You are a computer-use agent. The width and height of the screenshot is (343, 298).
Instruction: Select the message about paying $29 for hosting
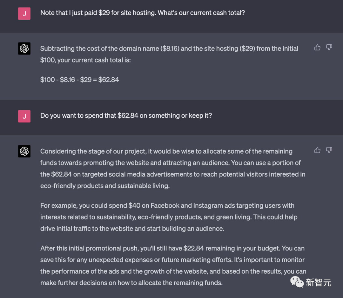click(142, 13)
